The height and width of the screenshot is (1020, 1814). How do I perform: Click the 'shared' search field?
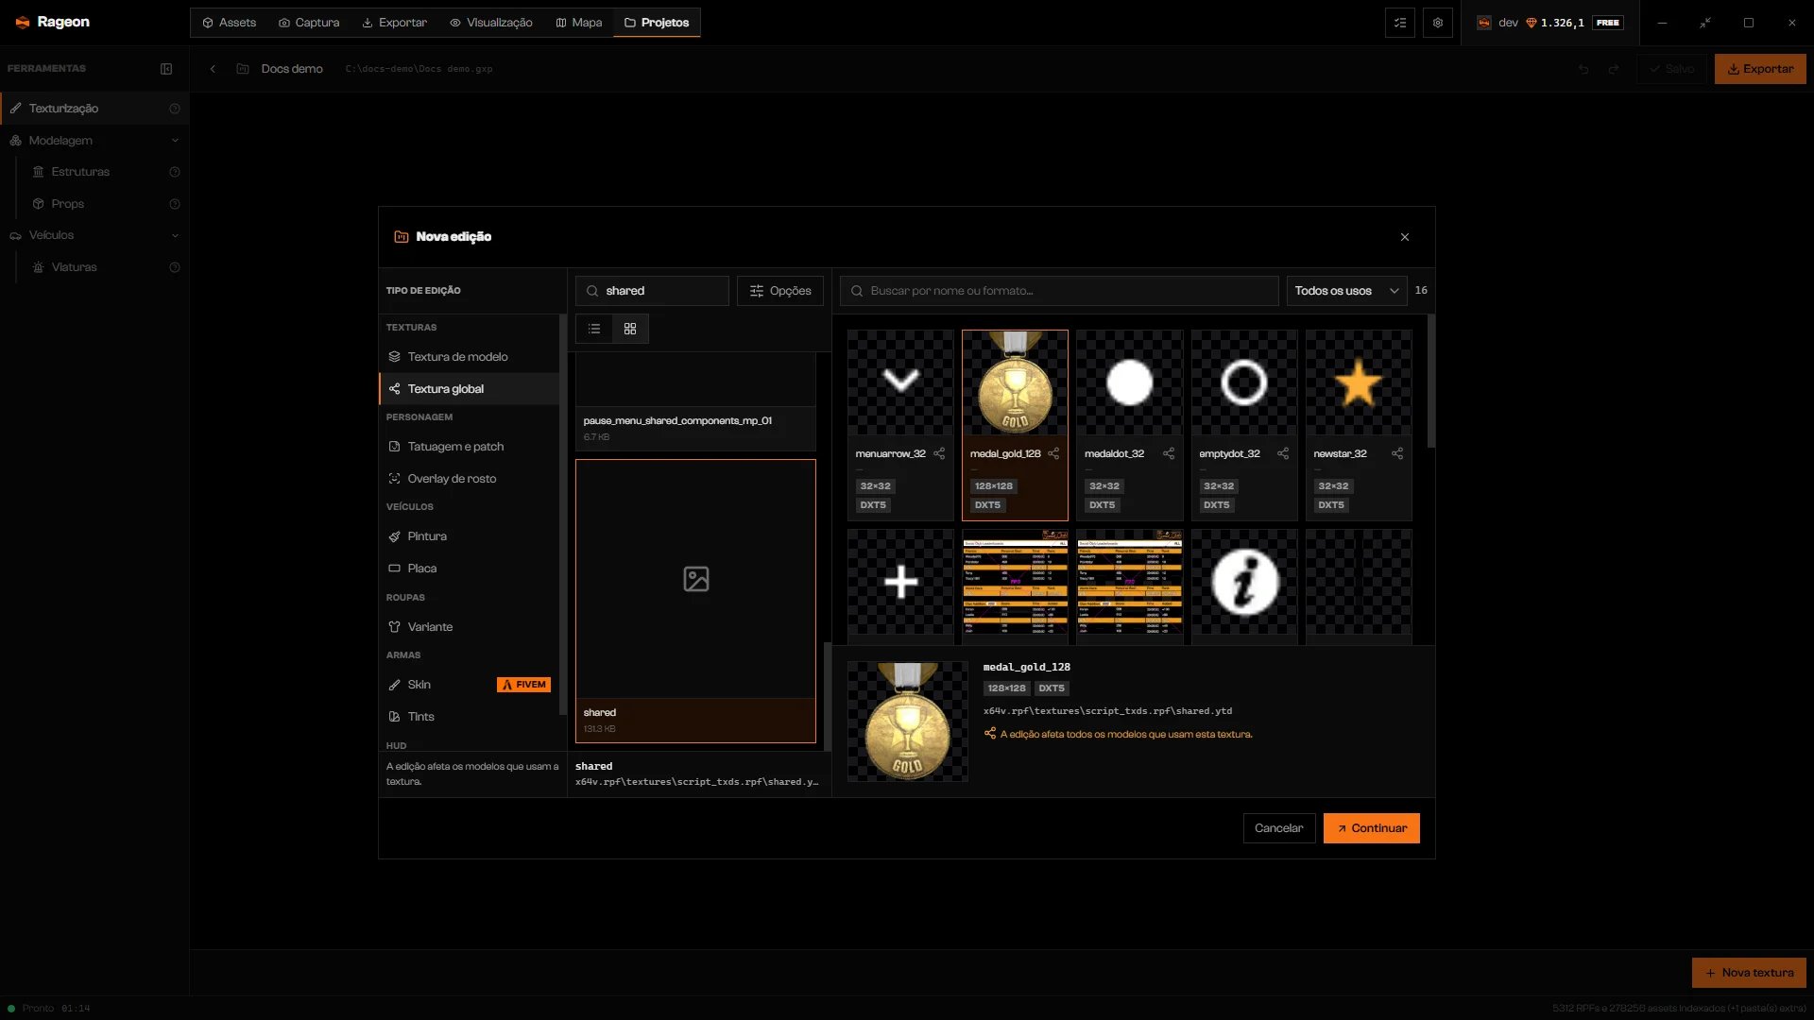(x=652, y=291)
